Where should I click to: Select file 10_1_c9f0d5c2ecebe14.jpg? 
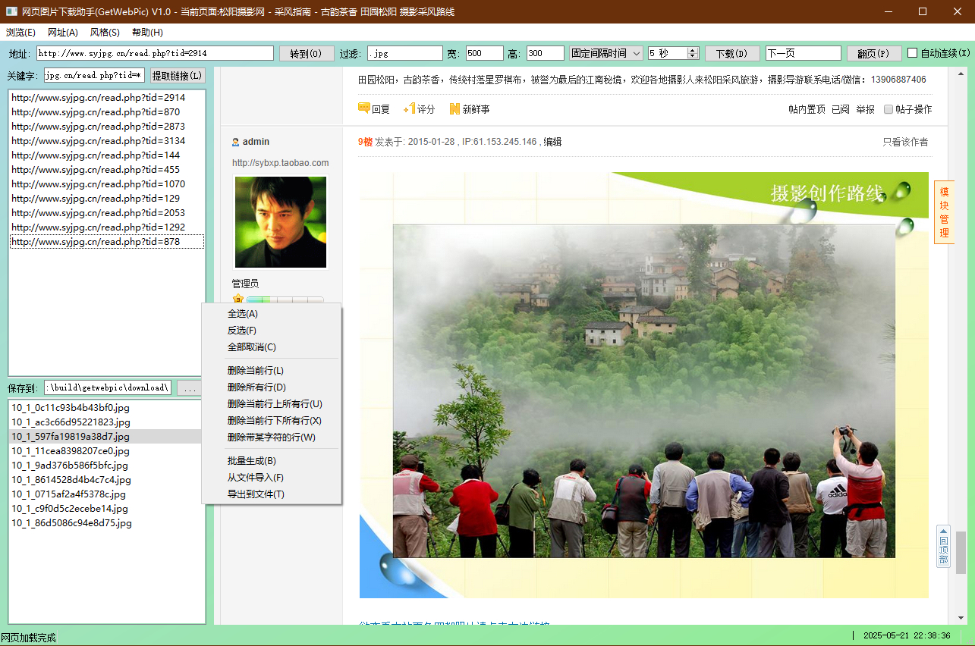[106, 509]
